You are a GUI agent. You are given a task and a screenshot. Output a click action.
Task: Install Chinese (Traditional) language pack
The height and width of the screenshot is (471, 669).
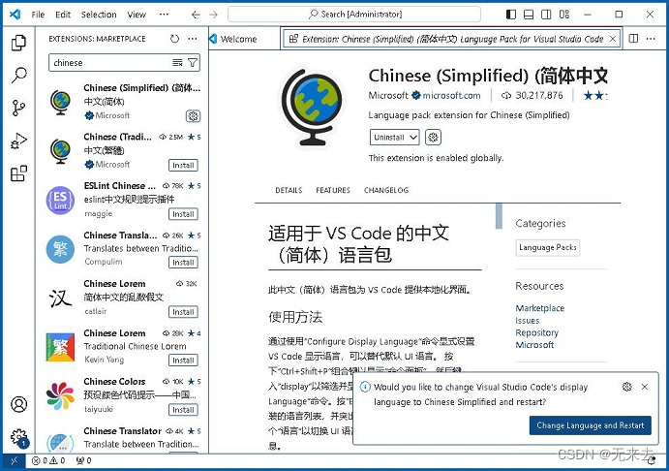point(183,166)
